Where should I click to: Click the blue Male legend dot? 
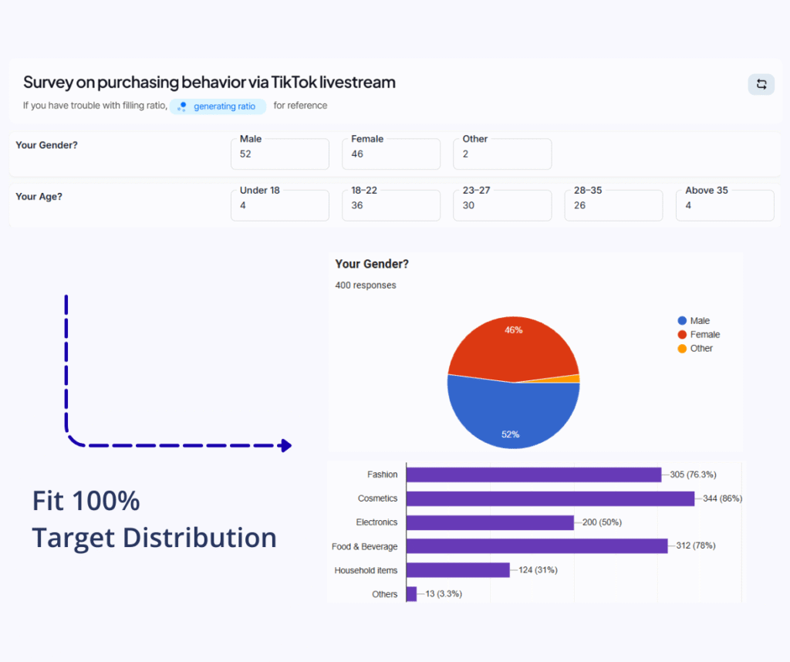point(682,321)
